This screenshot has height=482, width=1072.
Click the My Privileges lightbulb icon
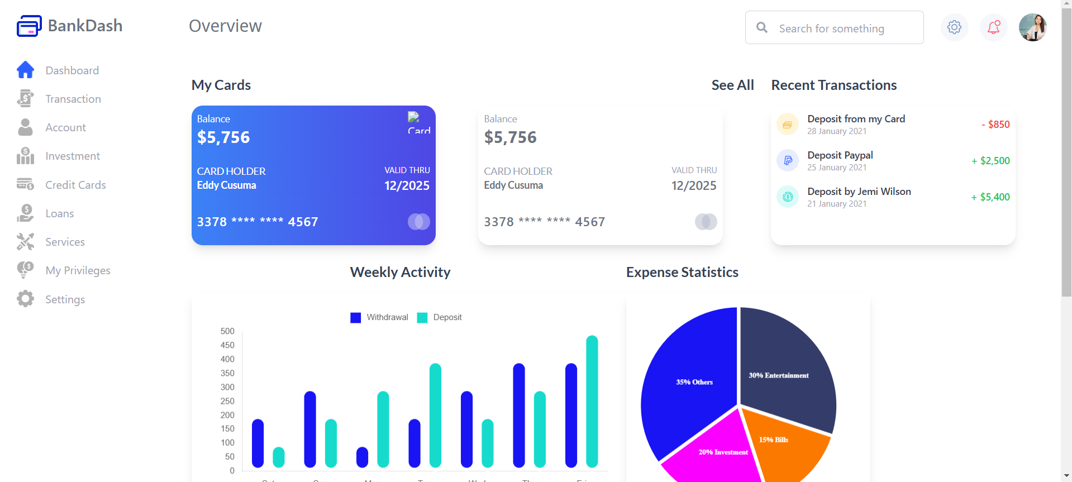tap(25, 270)
